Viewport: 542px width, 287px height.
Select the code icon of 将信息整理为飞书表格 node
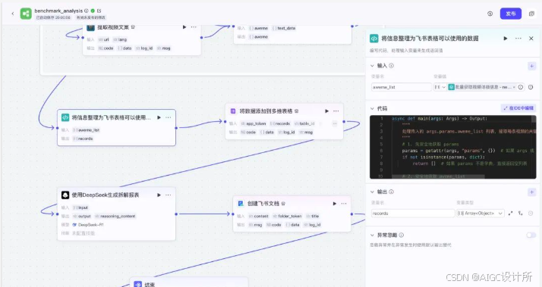click(65, 117)
